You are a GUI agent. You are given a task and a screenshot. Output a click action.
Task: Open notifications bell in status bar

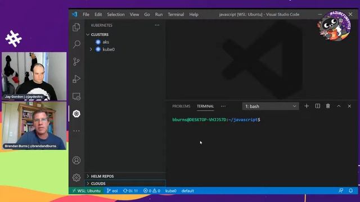[350, 191]
